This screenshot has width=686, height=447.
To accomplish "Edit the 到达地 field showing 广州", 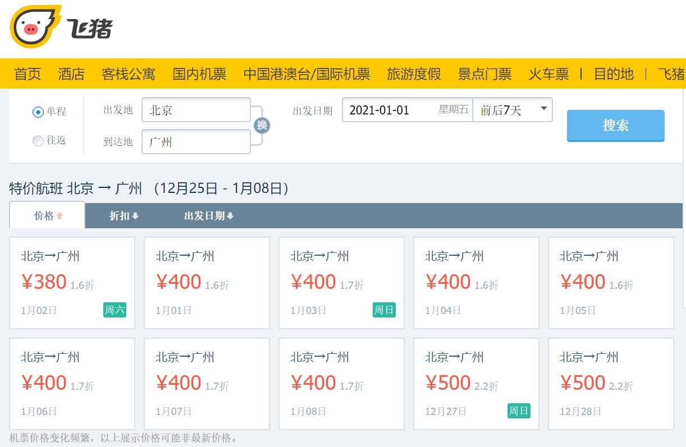I will [x=196, y=142].
